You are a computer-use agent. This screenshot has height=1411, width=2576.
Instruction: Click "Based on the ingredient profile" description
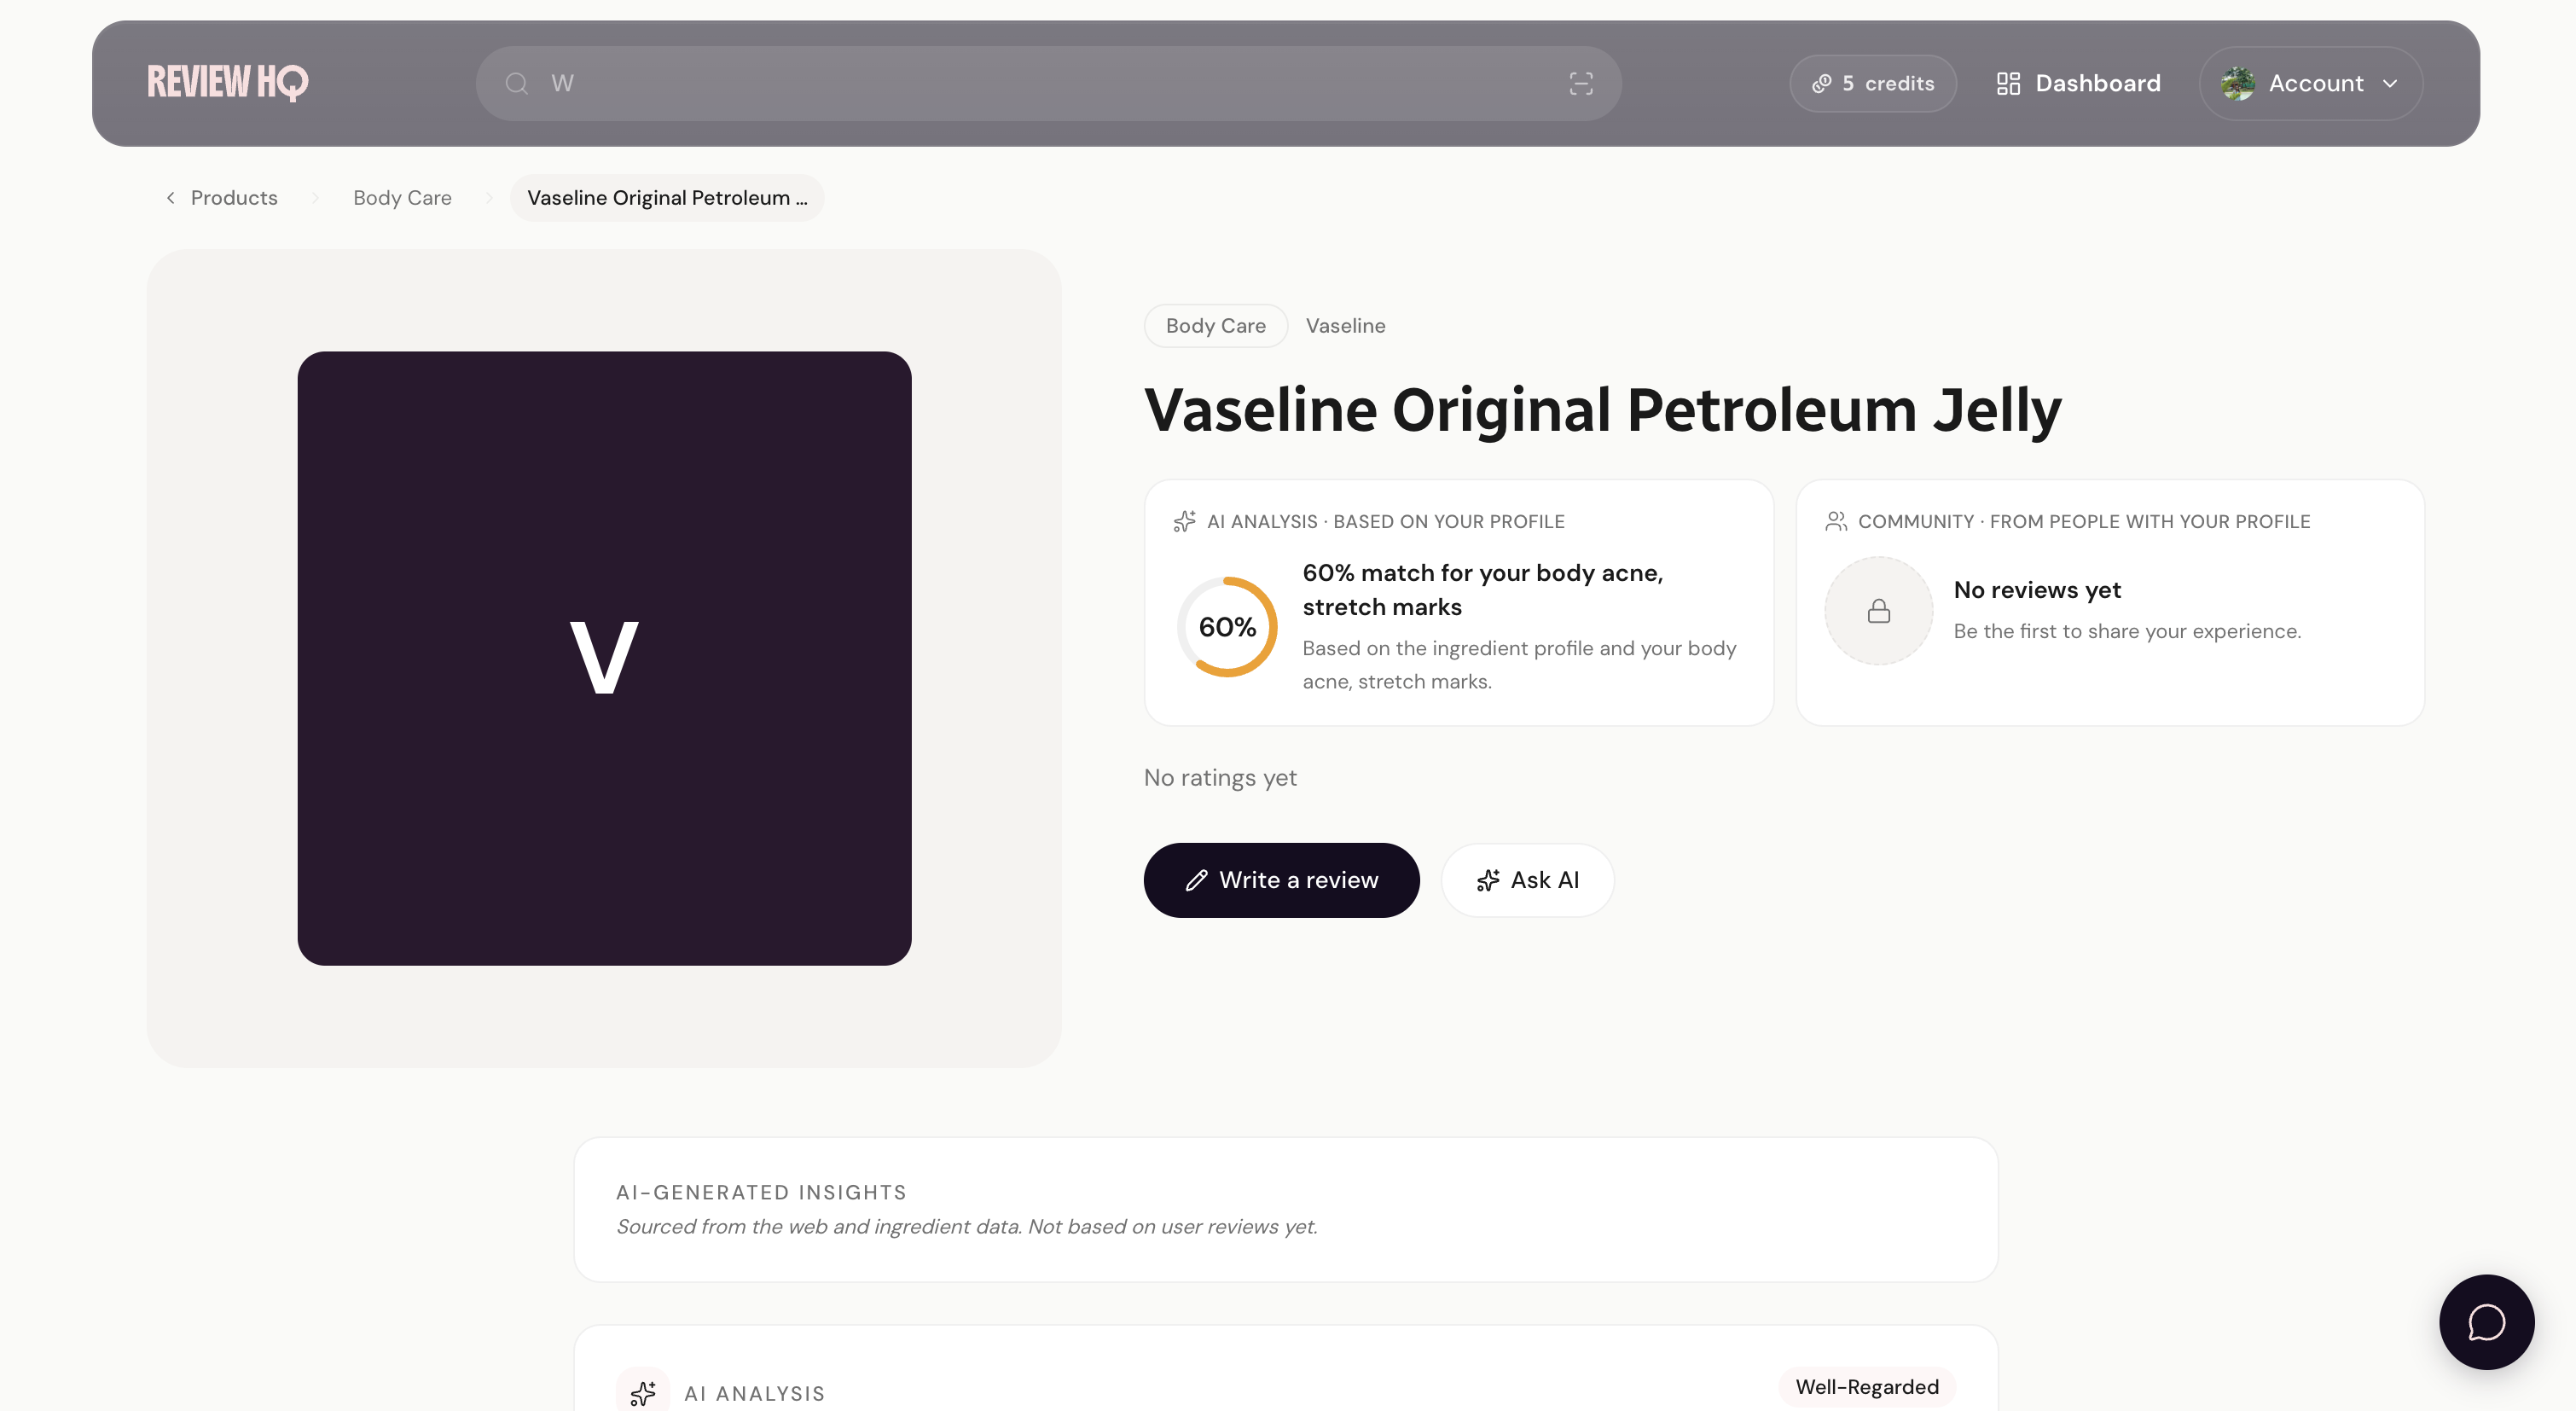1519,665
